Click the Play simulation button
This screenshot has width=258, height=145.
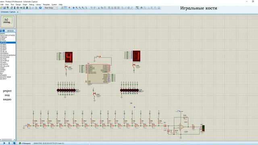[4, 143]
